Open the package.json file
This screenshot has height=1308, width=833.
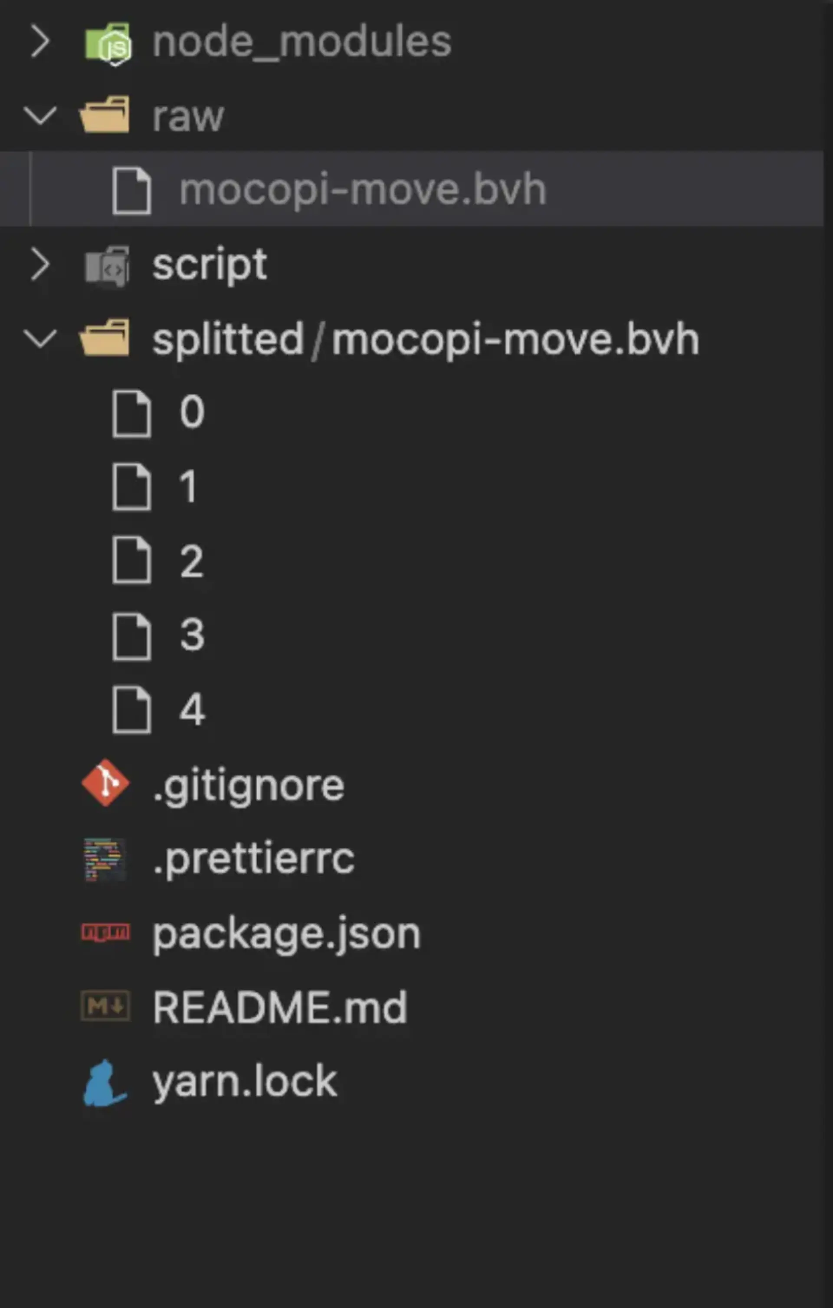[x=286, y=933]
